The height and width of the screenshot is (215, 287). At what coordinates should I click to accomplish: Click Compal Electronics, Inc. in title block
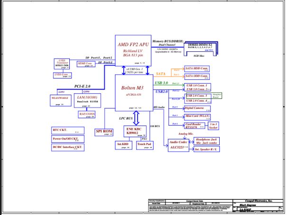[x=259, y=201]
